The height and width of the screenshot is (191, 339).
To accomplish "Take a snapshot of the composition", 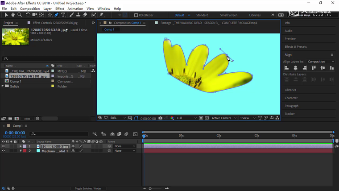I will click(160, 118).
